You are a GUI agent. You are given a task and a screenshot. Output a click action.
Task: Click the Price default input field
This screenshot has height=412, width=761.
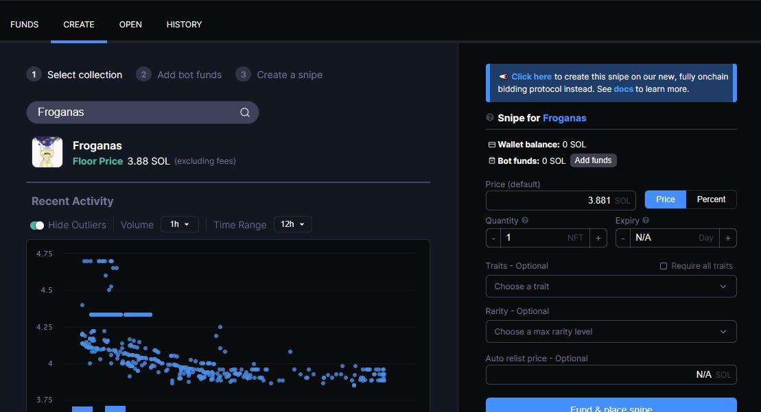[x=561, y=199]
